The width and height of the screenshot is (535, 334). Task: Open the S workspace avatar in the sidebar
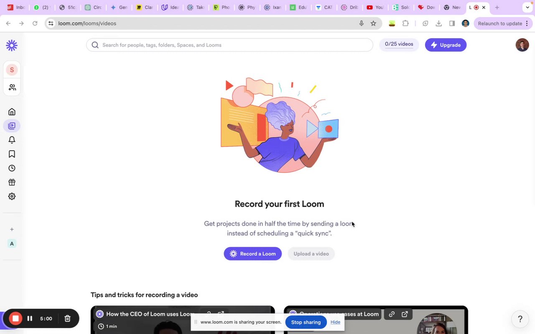tap(12, 70)
